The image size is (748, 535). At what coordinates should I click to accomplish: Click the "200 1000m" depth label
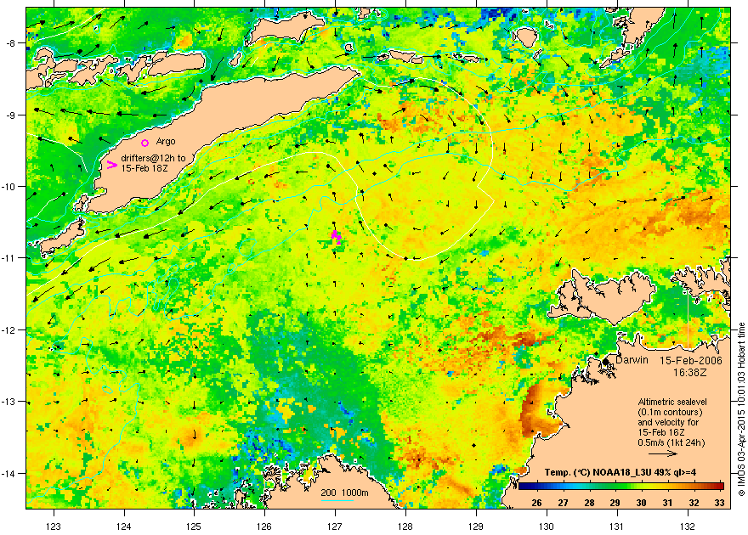(344, 493)
